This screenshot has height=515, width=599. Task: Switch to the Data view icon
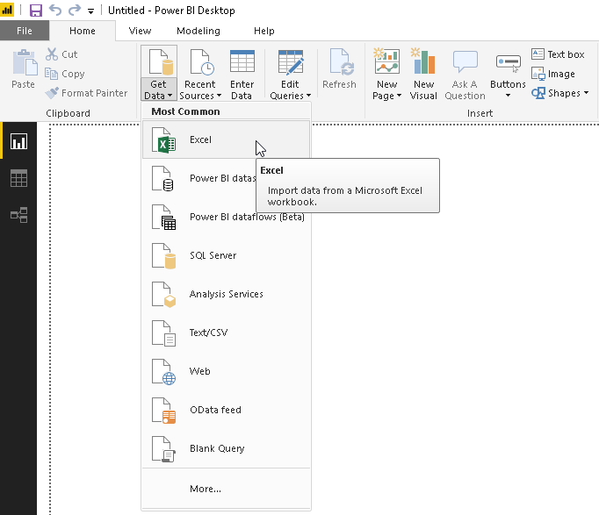click(x=18, y=178)
